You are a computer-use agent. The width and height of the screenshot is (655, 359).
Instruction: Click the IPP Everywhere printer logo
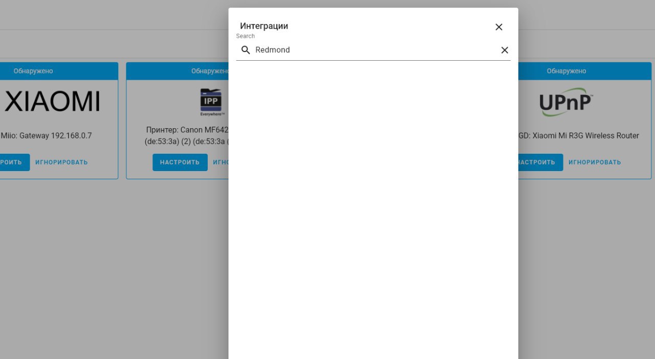[211, 102]
